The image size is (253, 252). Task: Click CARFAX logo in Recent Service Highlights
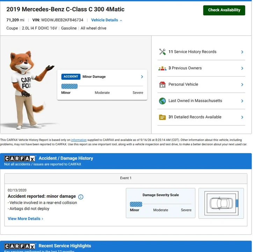pos(20,246)
